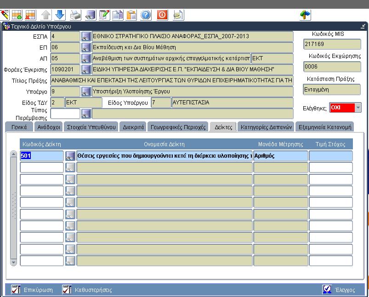Viewport: 369px width, 297px height.
Task: Click the Εκπαίδευση και Δια Βίου Μάθηση field
Action: click(x=193, y=47)
